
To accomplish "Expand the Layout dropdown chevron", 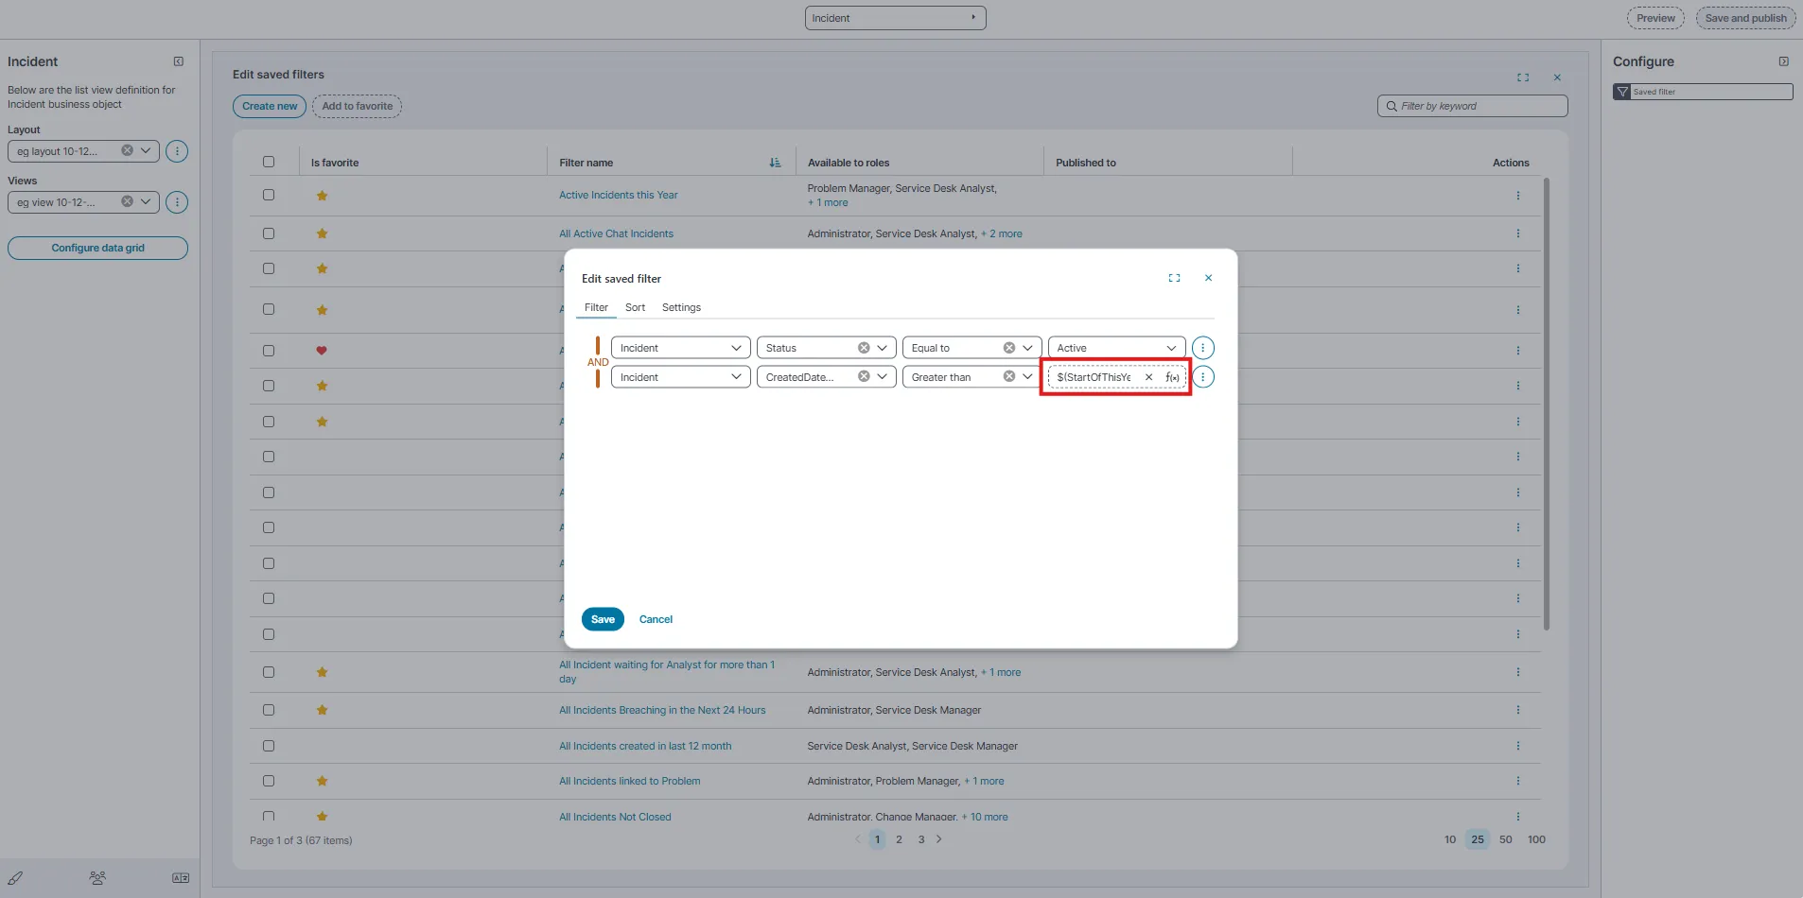I will coord(146,150).
